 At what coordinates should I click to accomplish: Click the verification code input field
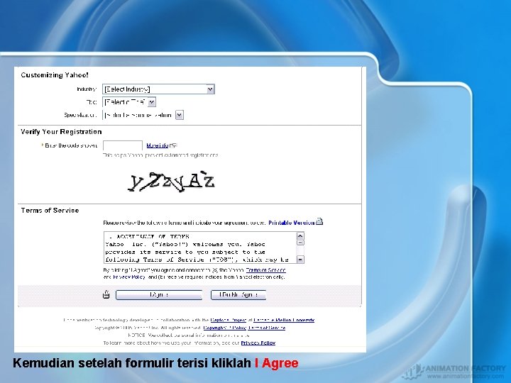click(123, 145)
